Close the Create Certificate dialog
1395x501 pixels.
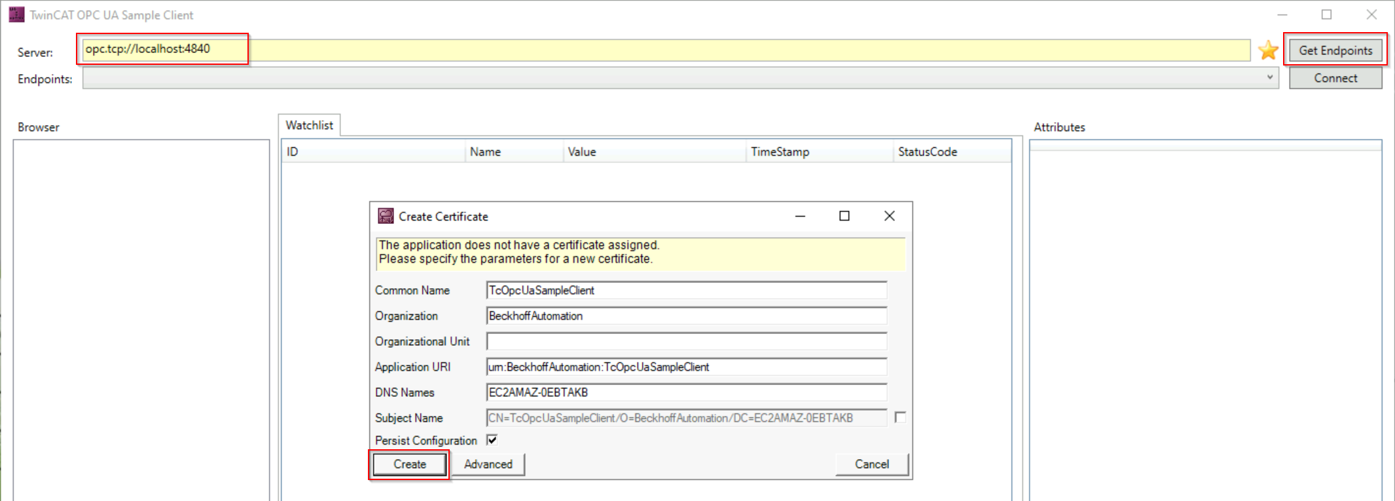(x=889, y=216)
